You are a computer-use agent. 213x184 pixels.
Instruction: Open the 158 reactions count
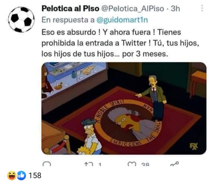(x=35, y=176)
